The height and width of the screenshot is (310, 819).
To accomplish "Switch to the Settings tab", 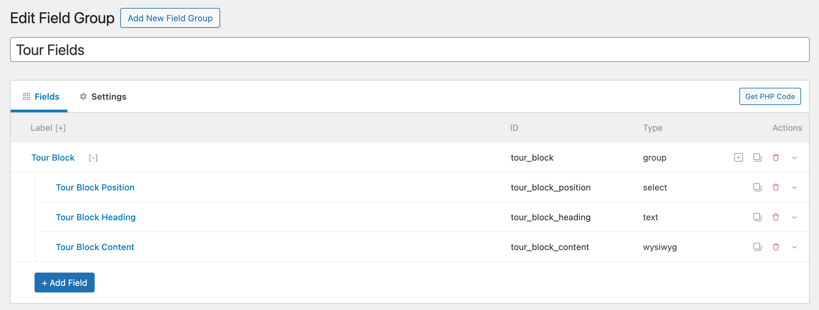I will [103, 97].
